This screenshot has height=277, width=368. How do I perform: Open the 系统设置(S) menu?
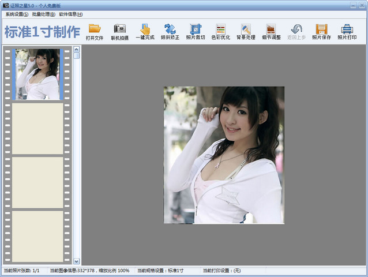(17, 14)
